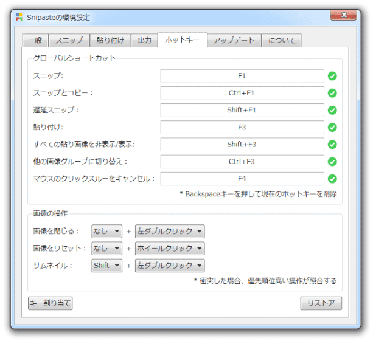Click the Snipaste logo in title bar
This screenshot has height=341, width=373.
click(19, 17)
